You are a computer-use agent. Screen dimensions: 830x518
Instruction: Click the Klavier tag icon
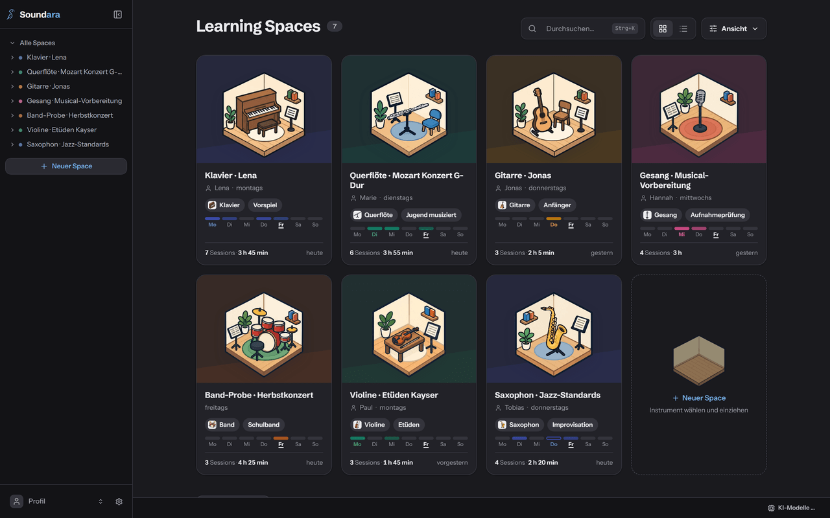pos(212,205)
